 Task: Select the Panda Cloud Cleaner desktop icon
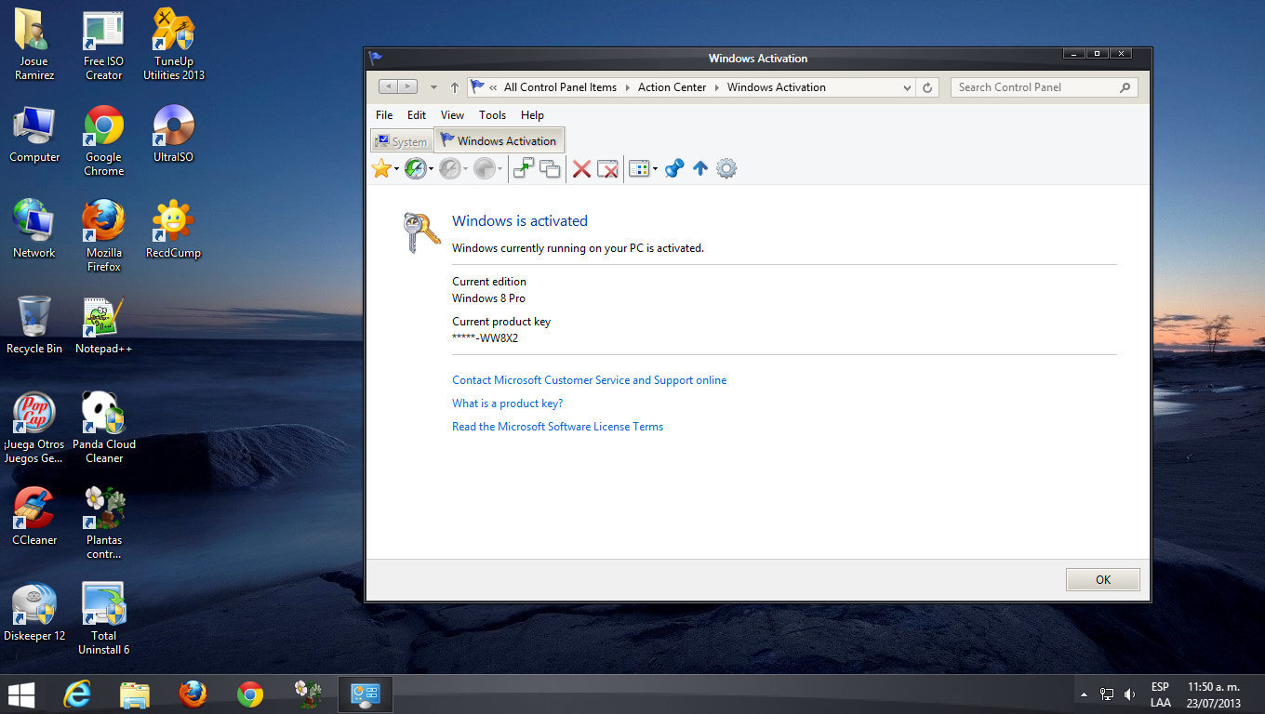point(104,428)
